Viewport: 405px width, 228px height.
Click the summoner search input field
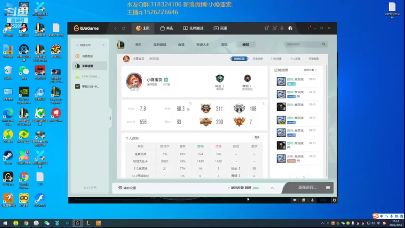303,44
